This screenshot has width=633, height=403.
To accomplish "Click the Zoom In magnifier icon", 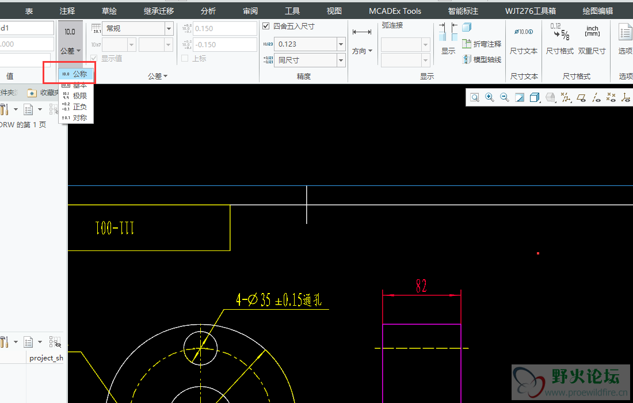I will [490, 97].
